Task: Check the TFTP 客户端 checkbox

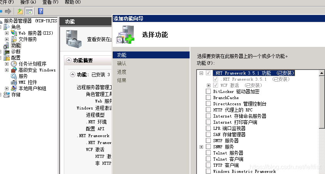Action: 208,165
